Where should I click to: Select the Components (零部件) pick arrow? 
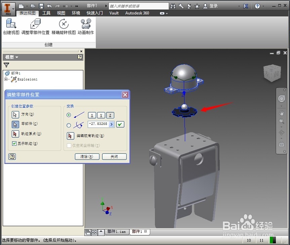(15, 125)
